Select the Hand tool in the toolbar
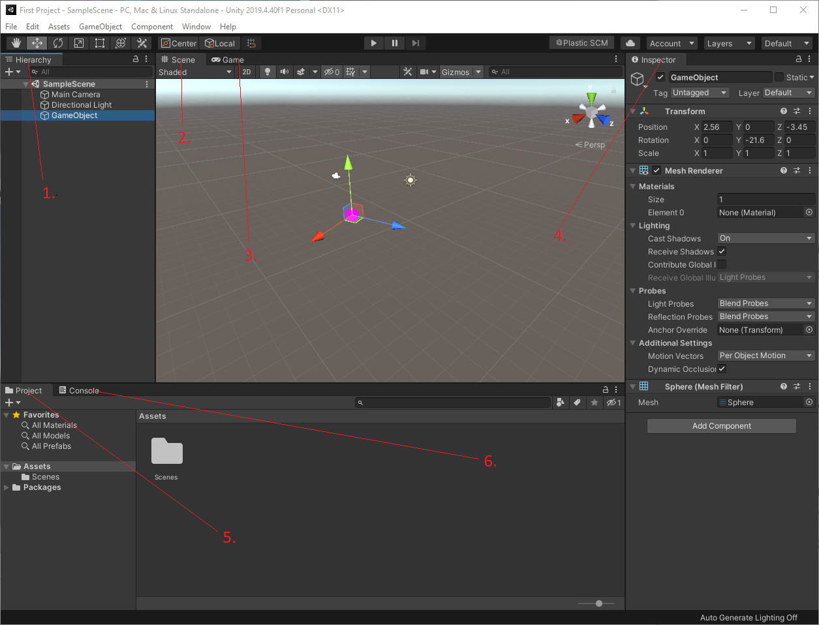 coord(16,42)
